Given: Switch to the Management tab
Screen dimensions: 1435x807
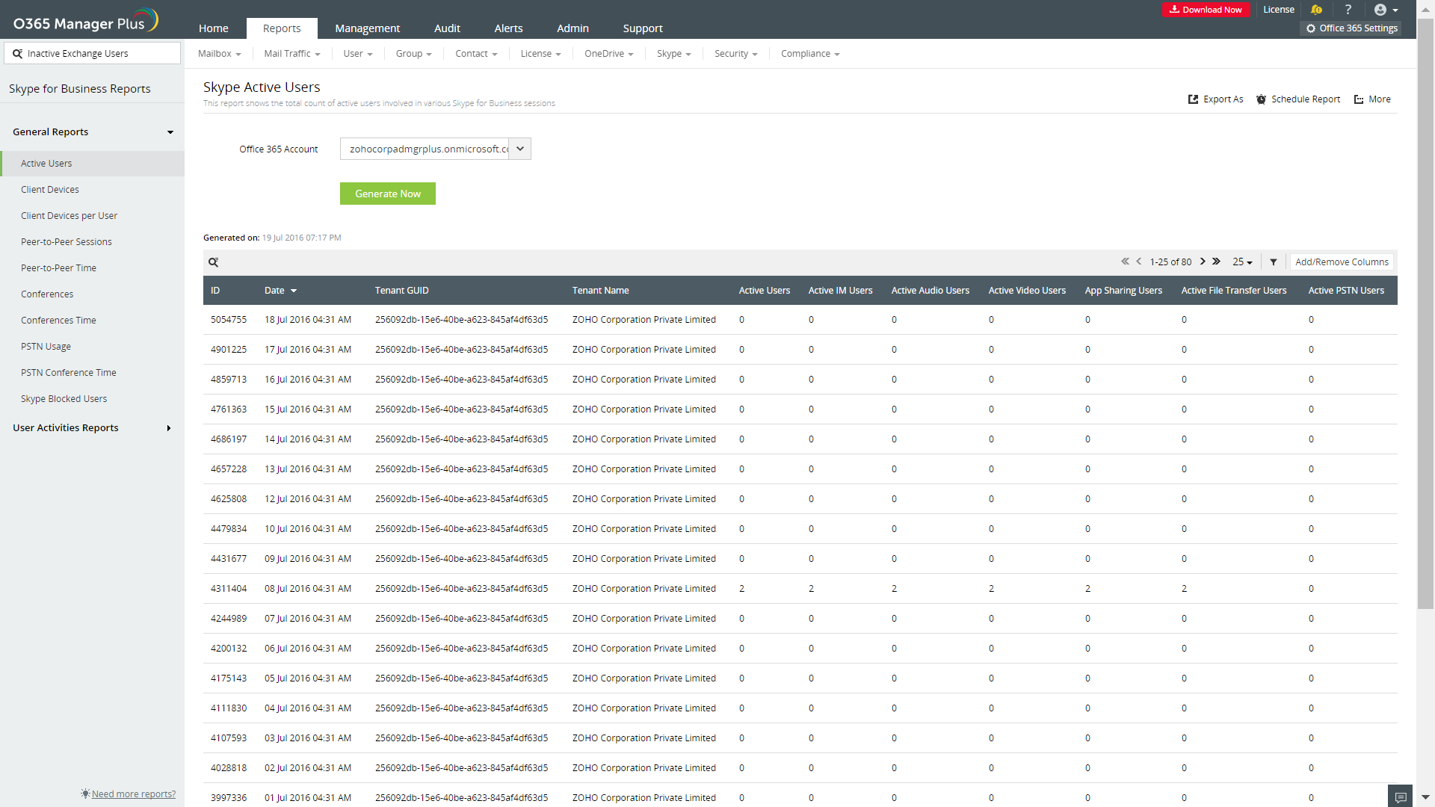Looking at the screenshot, I should pos(367,28).
